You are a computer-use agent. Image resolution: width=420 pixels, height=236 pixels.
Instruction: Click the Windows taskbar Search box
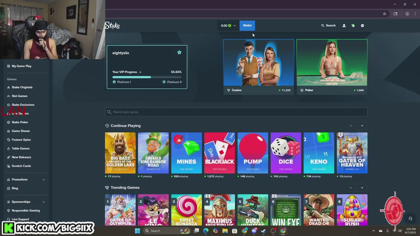(x=167, y=231)
